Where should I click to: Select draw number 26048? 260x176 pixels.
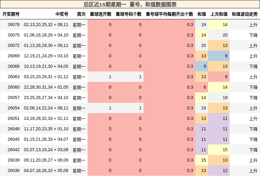[14, 129]
